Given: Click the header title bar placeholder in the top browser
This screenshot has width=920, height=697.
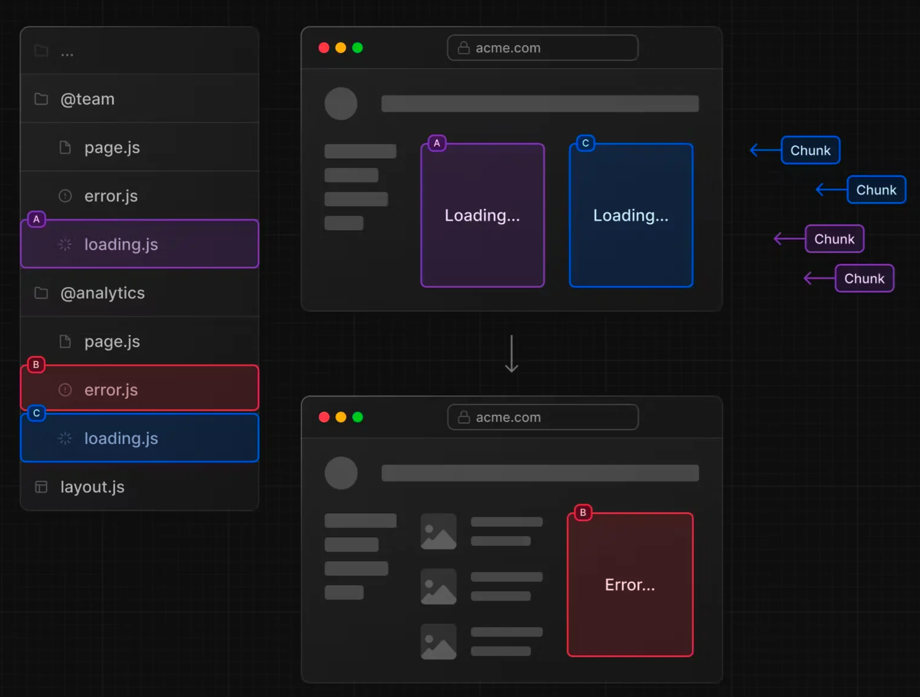Looking at the screenshot, I should pyautogui.click(x=540, y=104).
